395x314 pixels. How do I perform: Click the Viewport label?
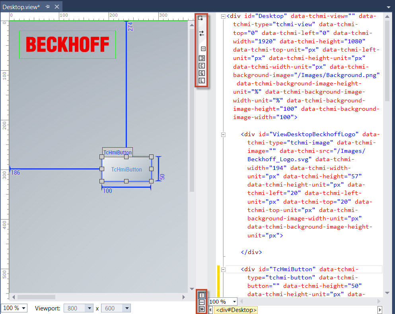click(x=47, y=308)
